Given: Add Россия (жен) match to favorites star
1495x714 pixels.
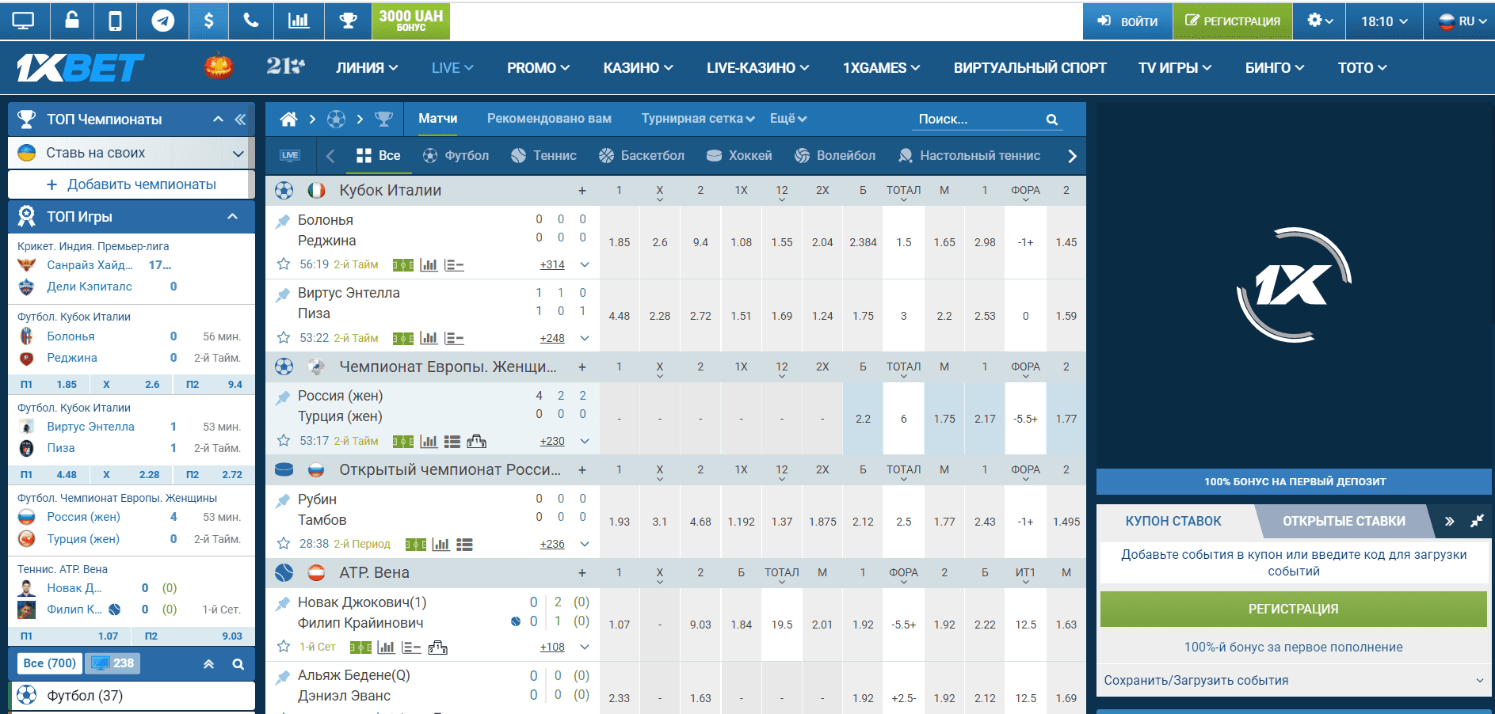Looking at the screenshot, I should pos(284,441).
